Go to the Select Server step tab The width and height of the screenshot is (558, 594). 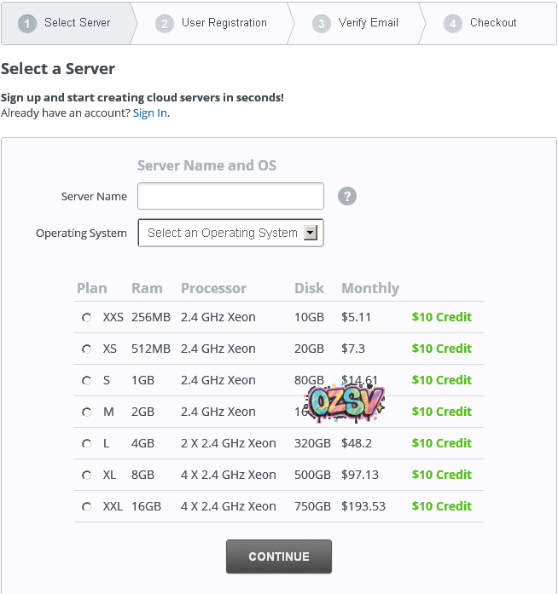pos(67,23)
